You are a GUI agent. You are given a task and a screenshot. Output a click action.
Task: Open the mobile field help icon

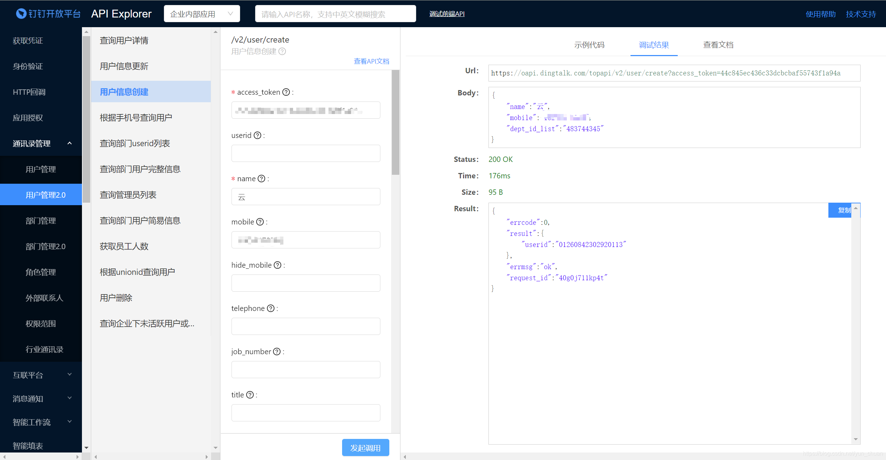pyautogui.click(x=260, y=222)
